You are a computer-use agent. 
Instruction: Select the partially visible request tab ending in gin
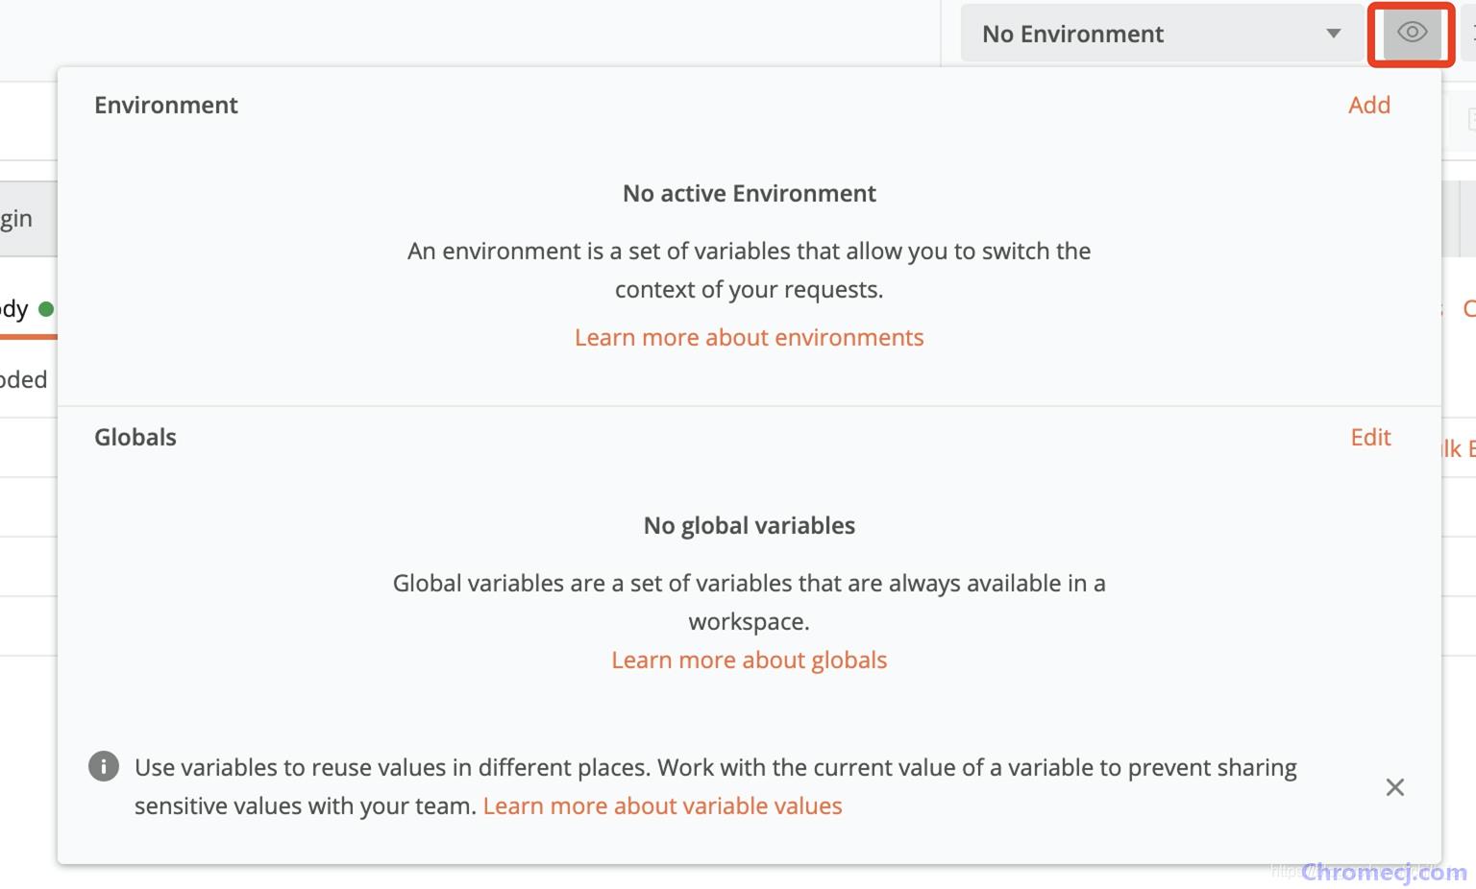tap(28, 218)
